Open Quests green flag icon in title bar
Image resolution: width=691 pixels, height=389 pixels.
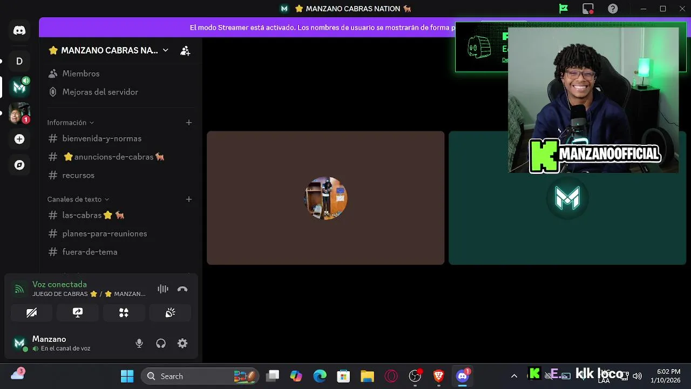564,9
